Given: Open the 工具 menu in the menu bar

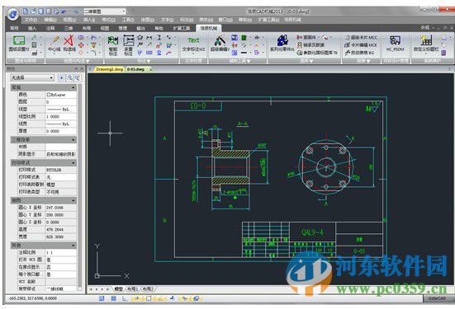Looking at the screenshot, I should 128,20.
